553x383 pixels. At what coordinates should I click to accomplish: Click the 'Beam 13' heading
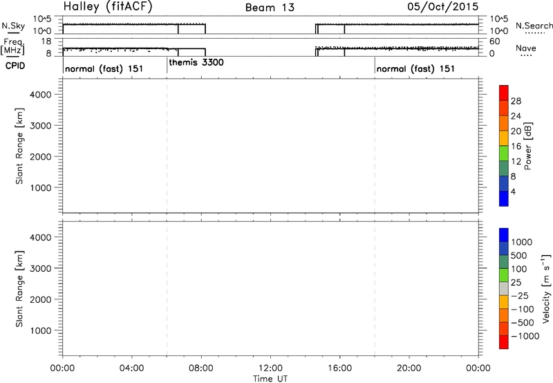(270, 8)
